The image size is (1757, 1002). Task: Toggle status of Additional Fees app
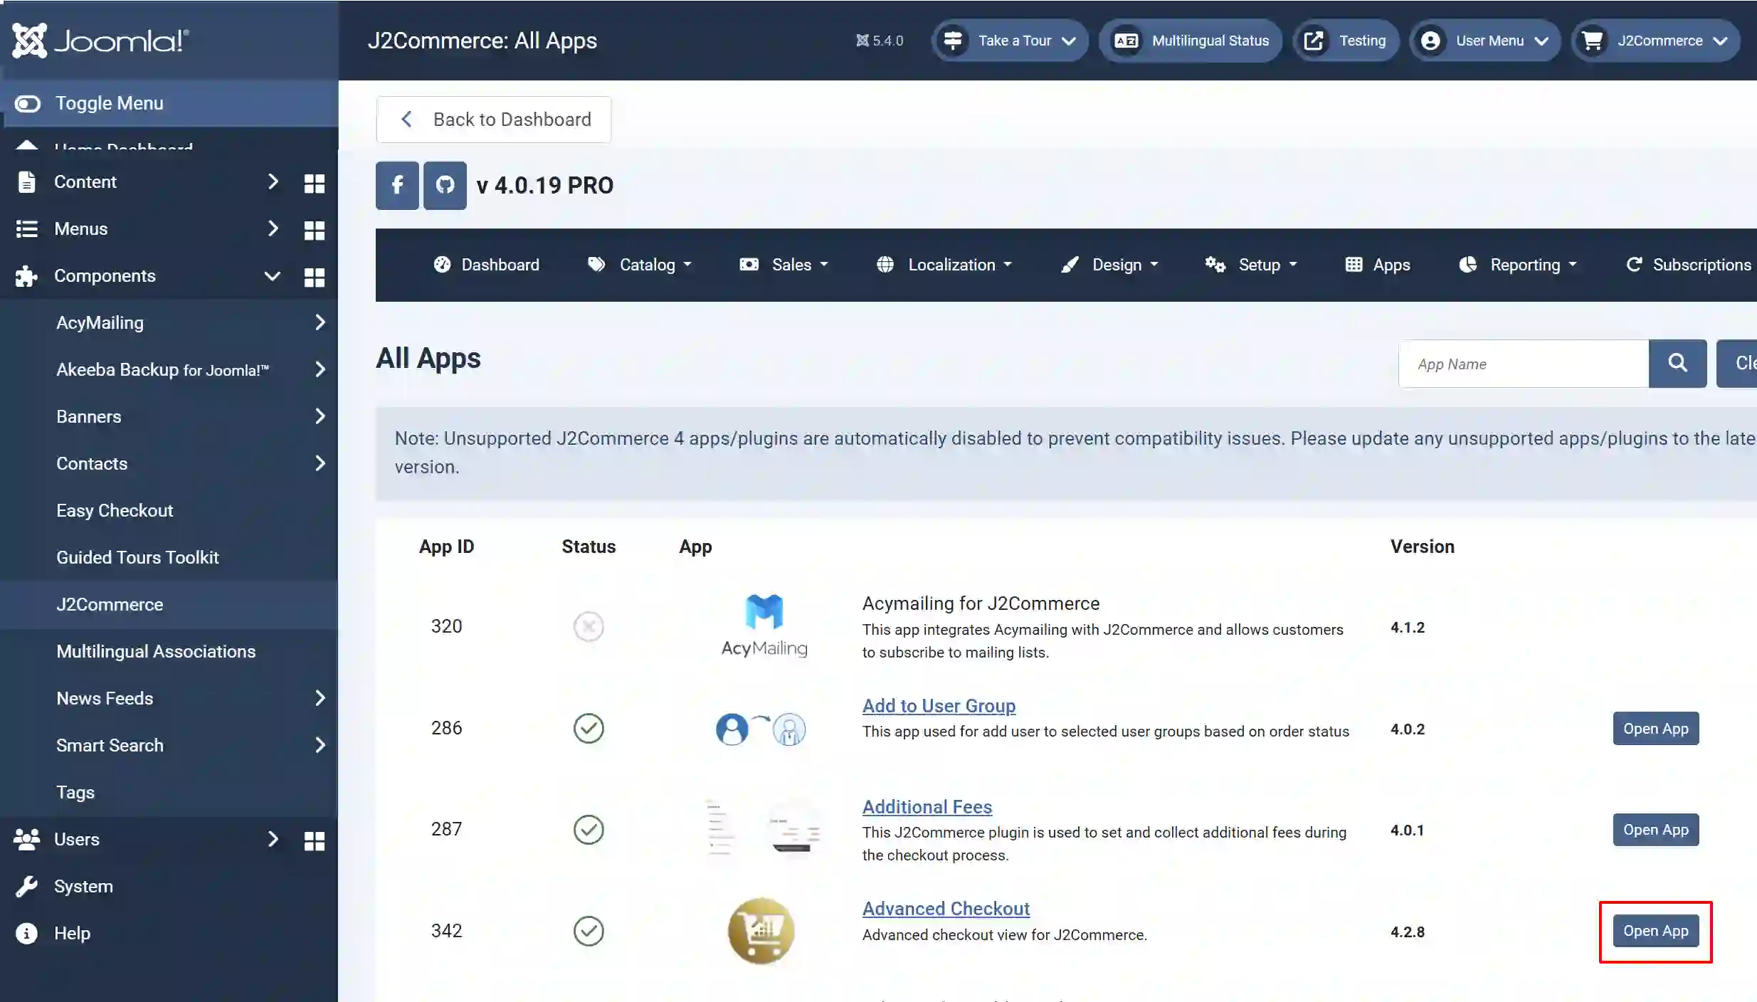[x=589, y=829]
